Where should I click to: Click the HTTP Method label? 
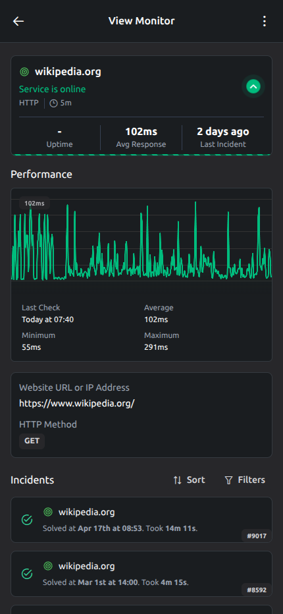(48, 424)
